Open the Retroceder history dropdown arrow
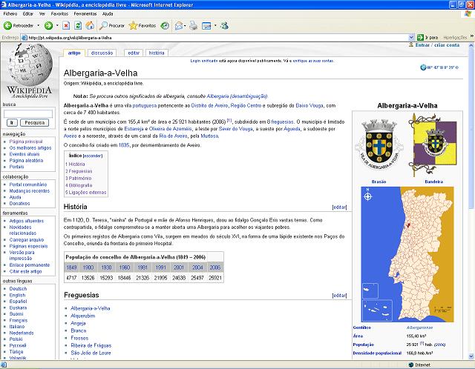Image resolution: width=475 pixels, height=369 pixels. [38, 26]
